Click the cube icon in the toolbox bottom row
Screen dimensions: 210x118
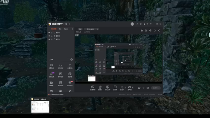61,91
